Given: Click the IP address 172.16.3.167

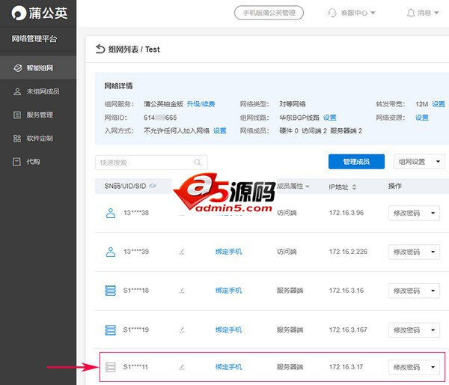Looking at the screenshot, I should coord(348,330).
